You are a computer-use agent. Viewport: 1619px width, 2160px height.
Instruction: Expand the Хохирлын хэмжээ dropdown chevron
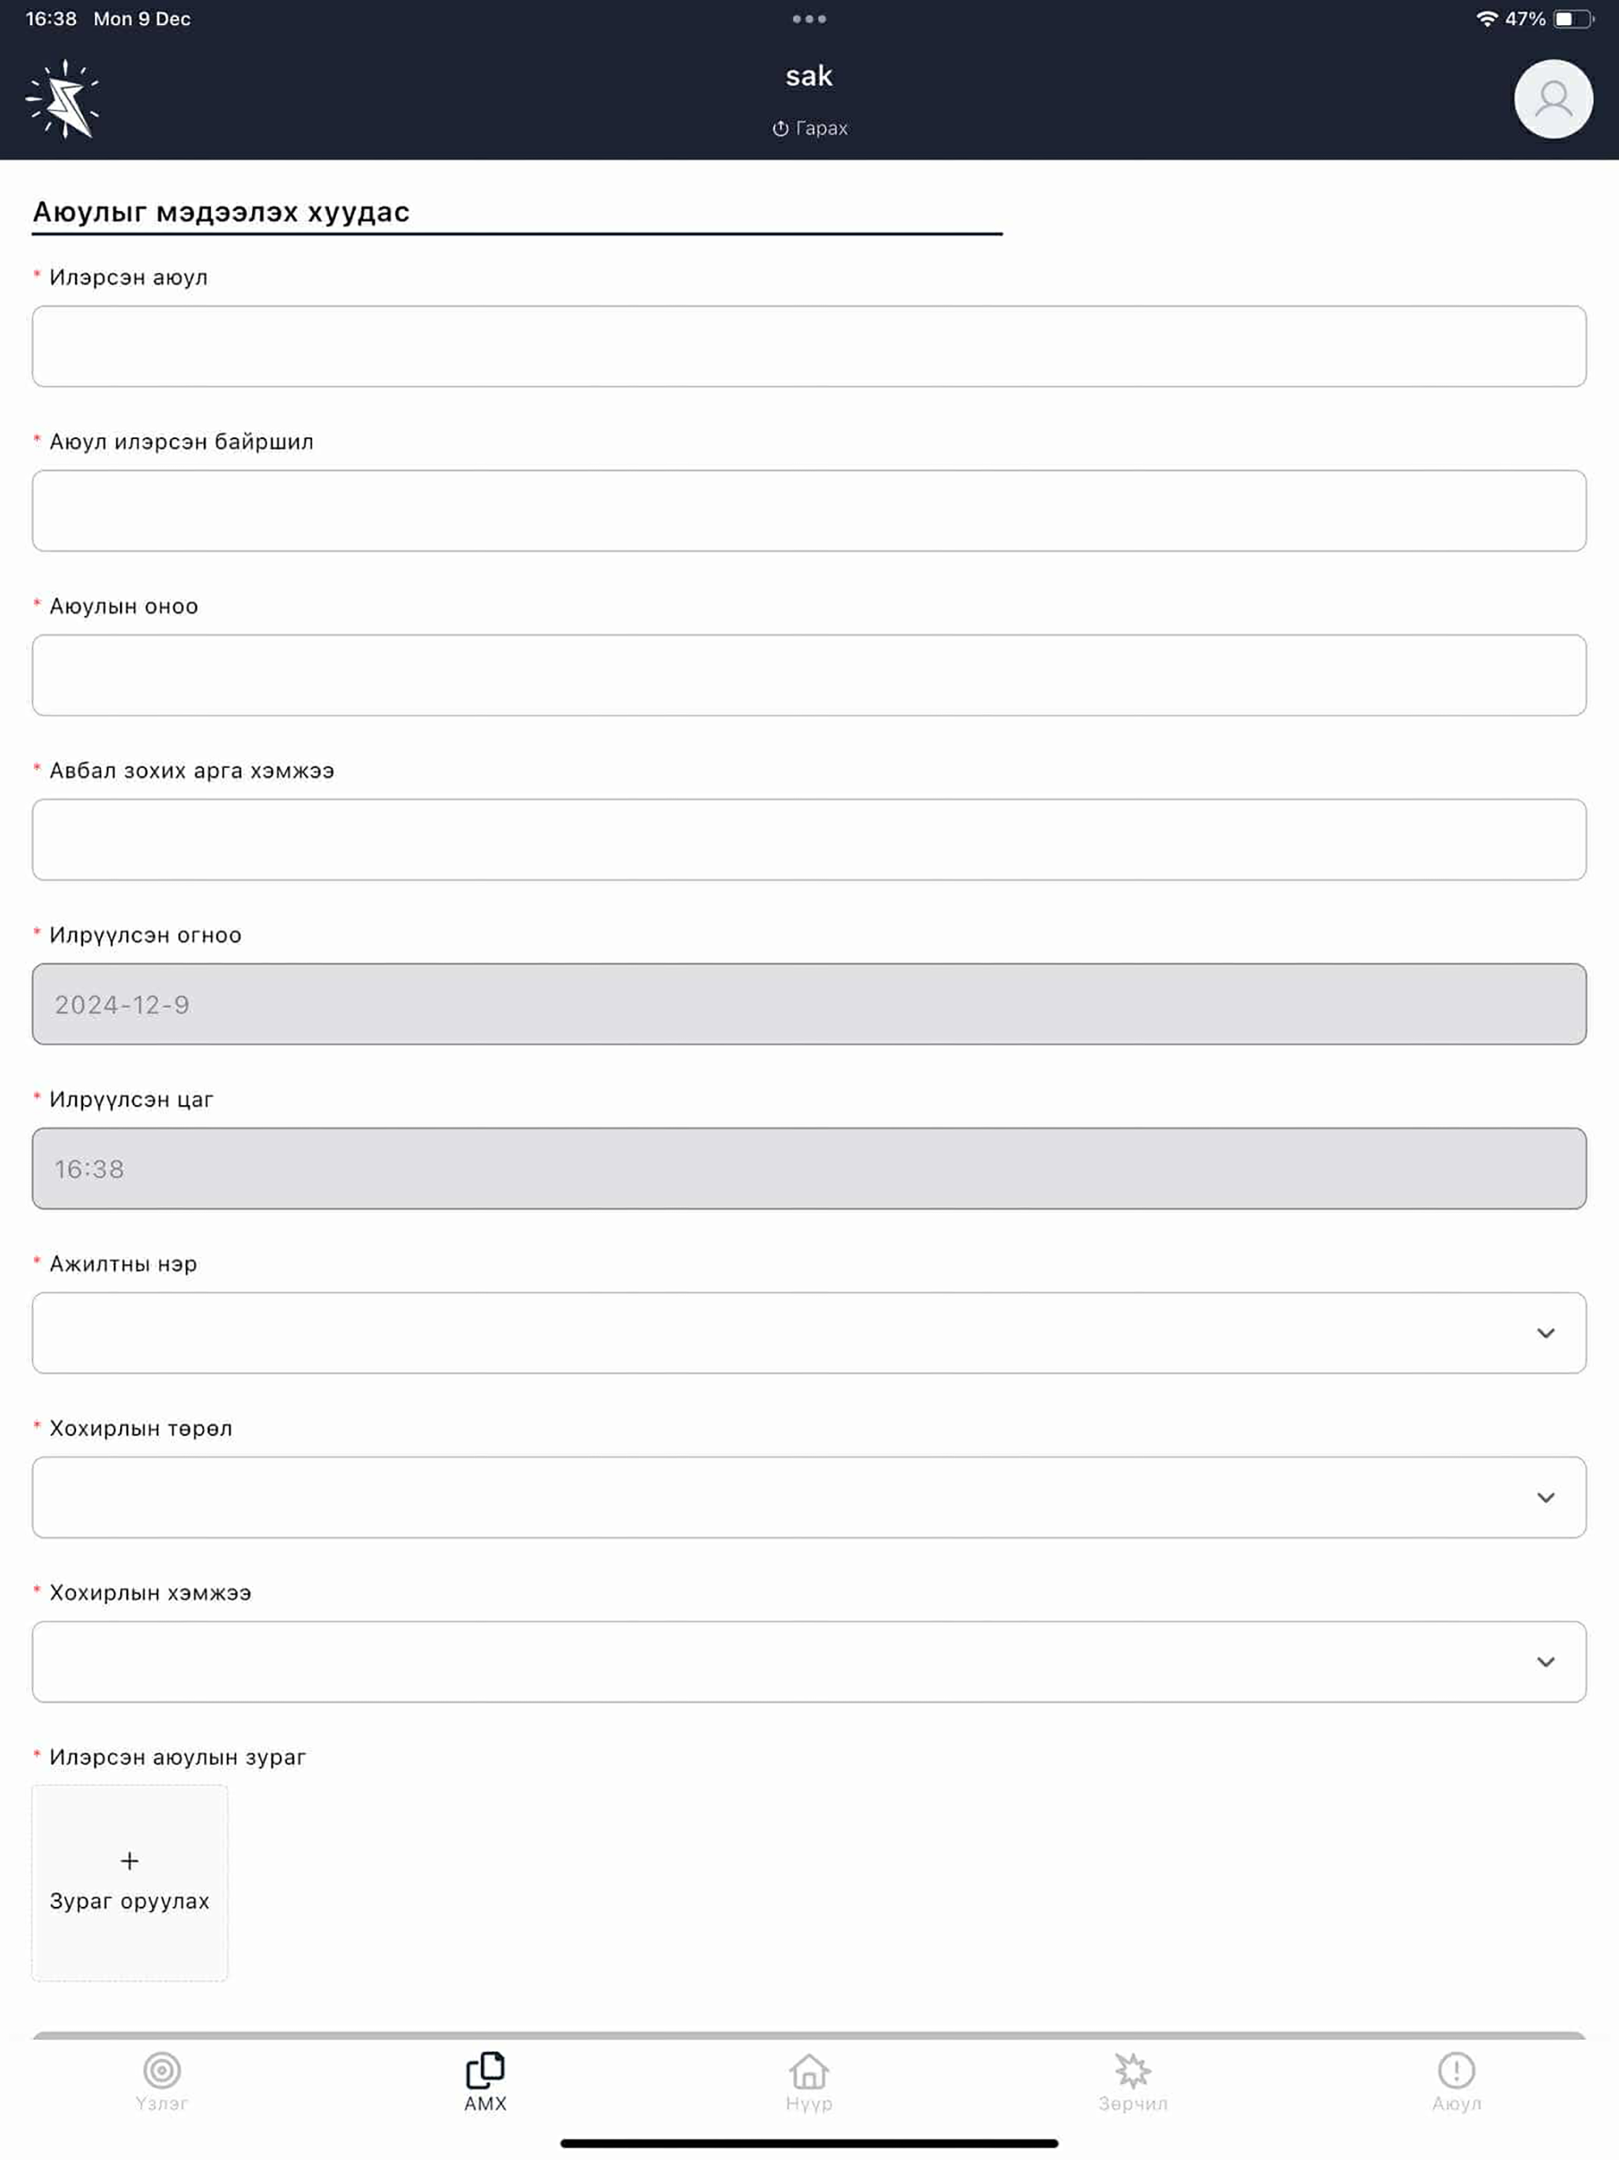point(1545,1661)
